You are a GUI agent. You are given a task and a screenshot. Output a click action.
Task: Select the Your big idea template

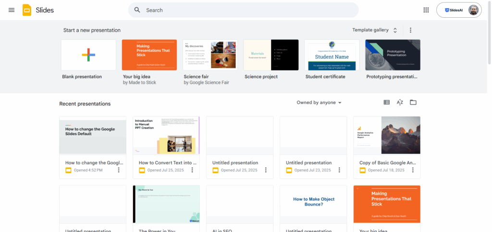point(149,55)
